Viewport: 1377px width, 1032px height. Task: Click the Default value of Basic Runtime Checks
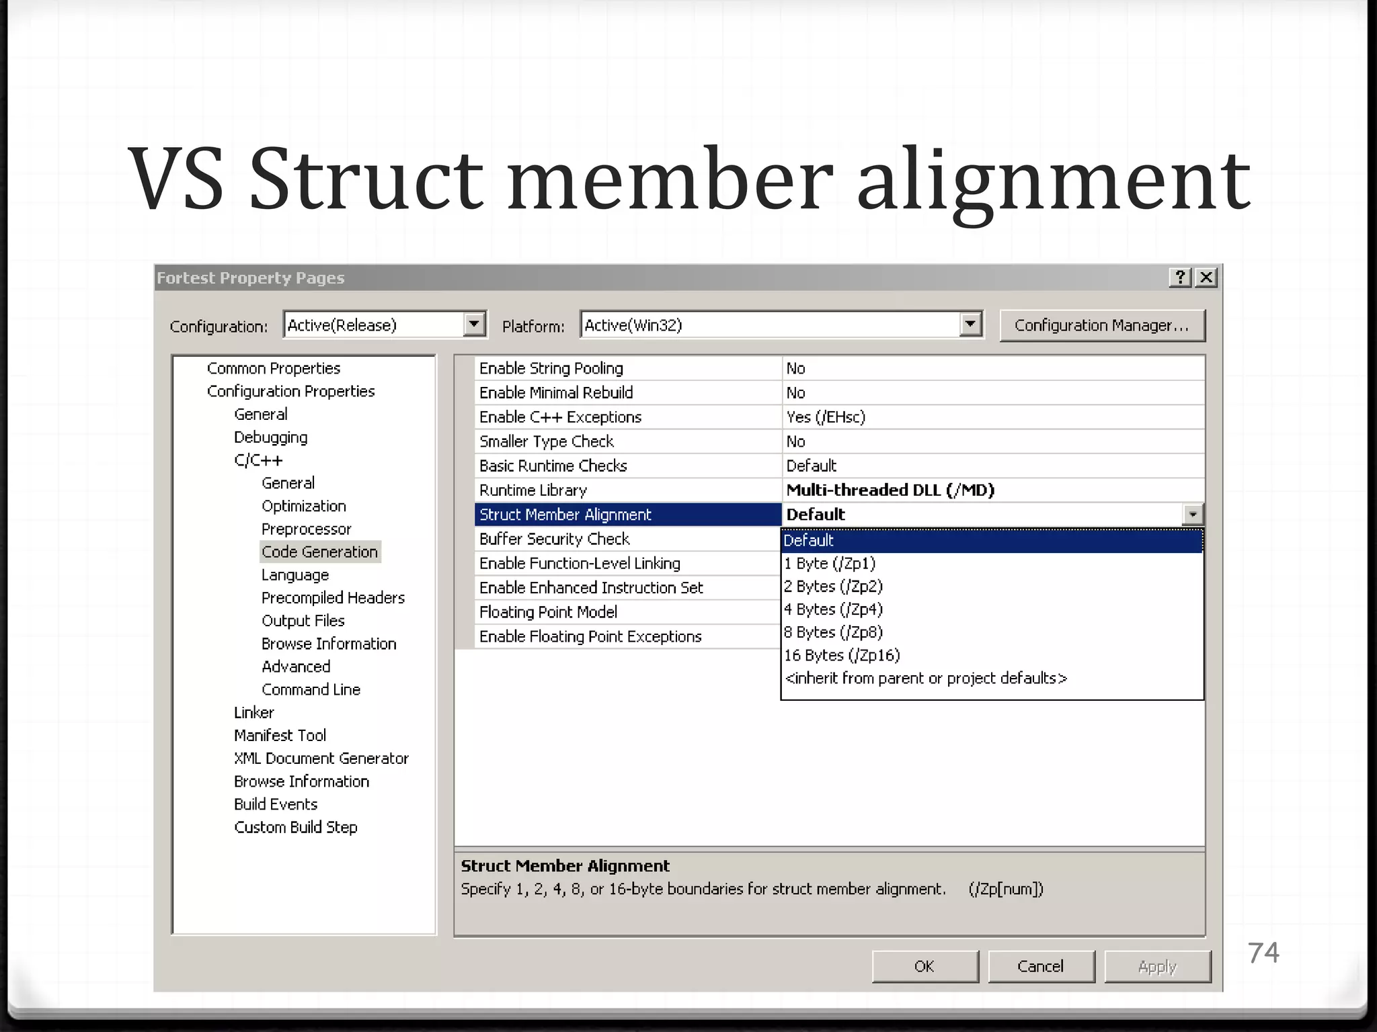click(993, 466)
